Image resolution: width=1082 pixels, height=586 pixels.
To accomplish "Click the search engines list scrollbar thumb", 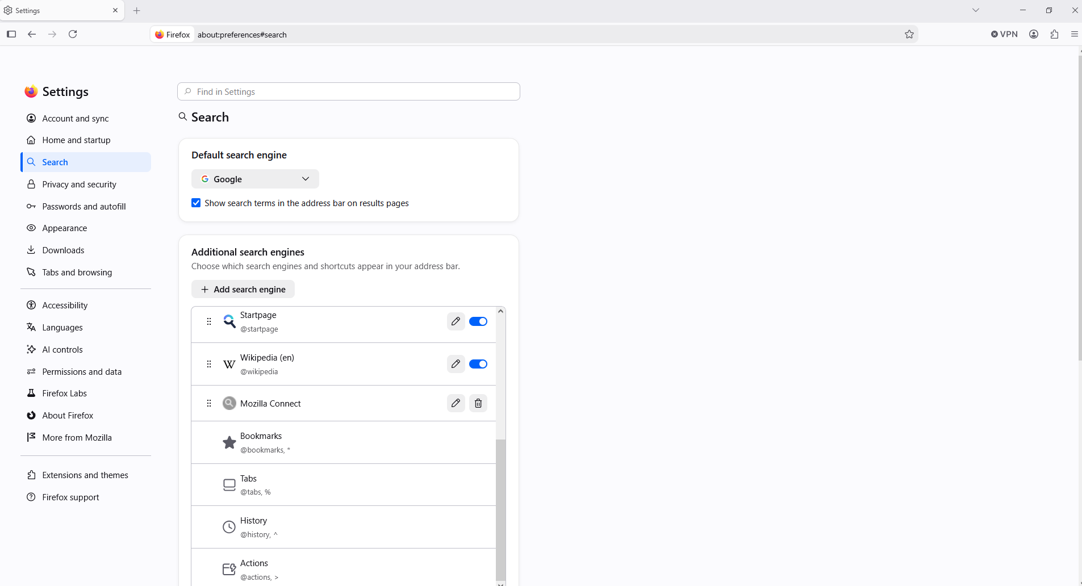I will click(x=500, y=509).
